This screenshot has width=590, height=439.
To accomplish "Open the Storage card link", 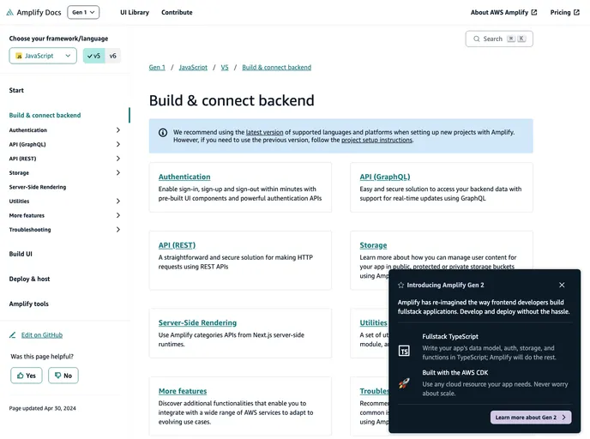I will [373, 245].
